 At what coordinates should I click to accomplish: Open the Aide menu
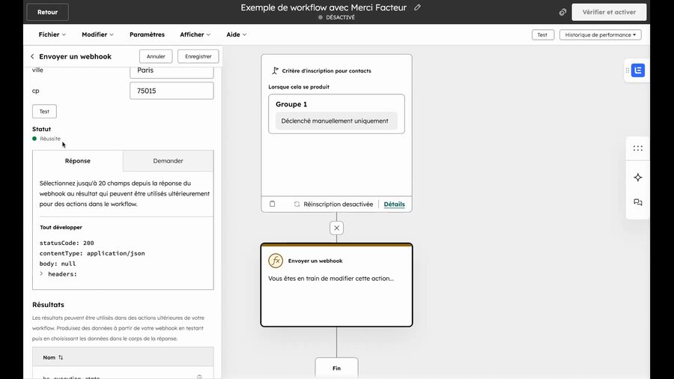[237, 34]
